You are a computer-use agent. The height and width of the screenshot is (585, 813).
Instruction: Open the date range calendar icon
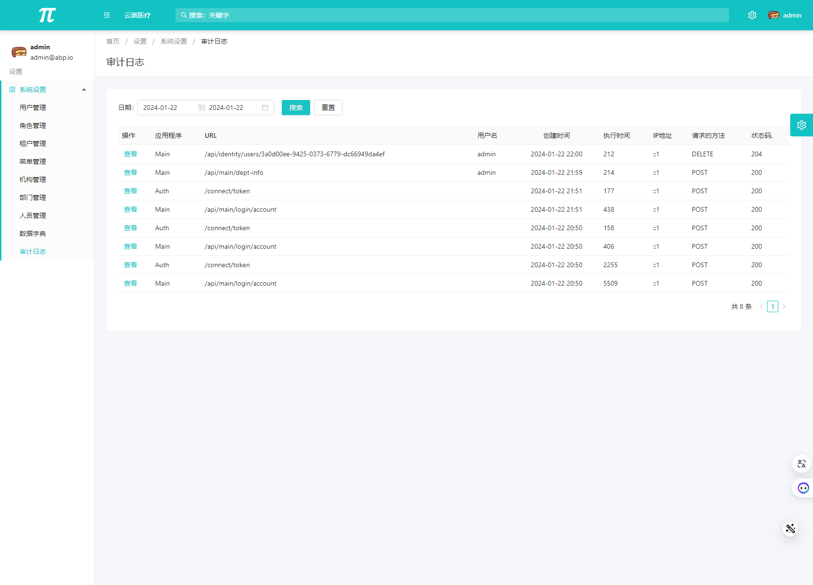pyautogui.click(x=265, y=108)
